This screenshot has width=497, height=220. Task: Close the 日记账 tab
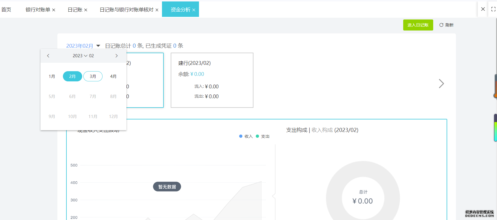click(x=86, y=10)
